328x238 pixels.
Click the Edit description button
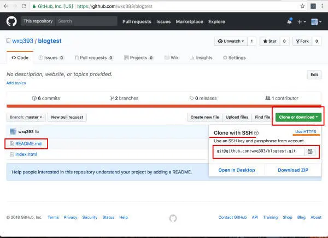tap(314, 75)
